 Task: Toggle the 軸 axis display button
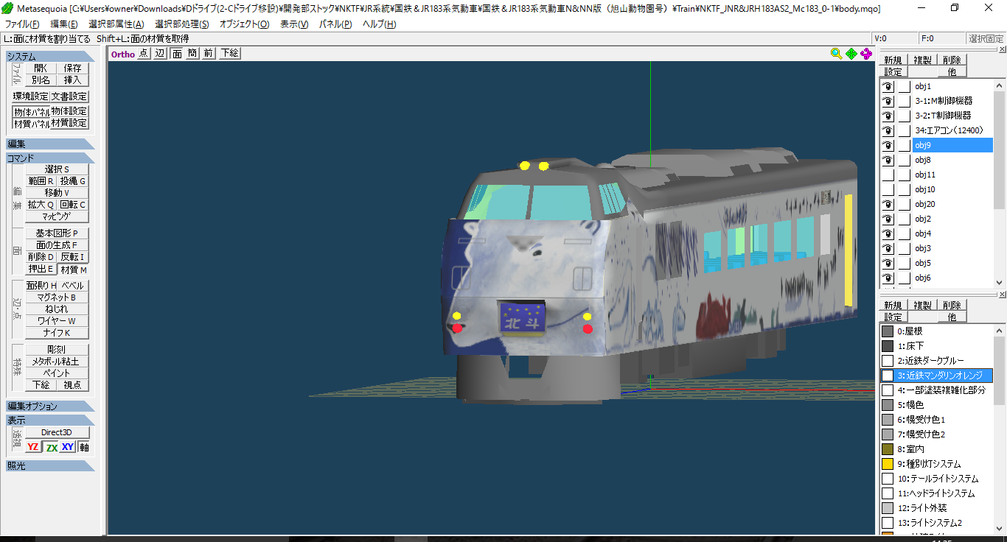coord(84,447)
